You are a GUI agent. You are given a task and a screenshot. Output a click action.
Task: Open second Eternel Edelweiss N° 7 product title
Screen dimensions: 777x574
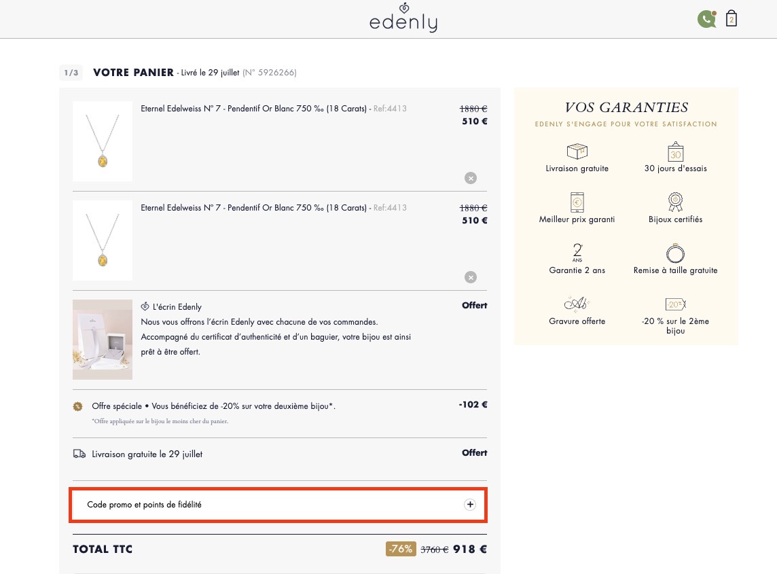tap(254, 208)
